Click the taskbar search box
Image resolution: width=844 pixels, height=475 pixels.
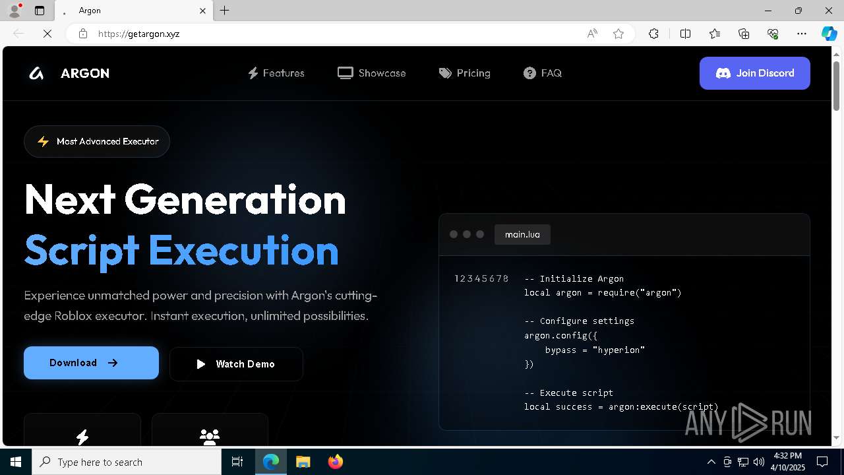127,462
